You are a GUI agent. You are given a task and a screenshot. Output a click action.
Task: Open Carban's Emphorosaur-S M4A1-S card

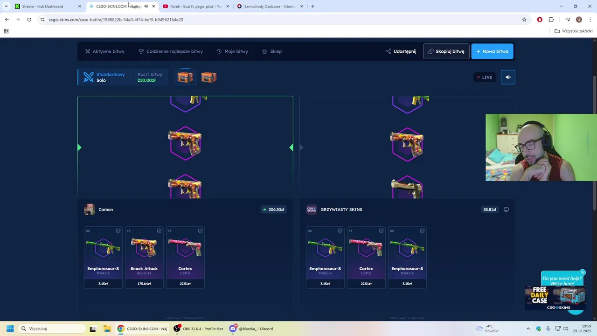tap(103, 257)
